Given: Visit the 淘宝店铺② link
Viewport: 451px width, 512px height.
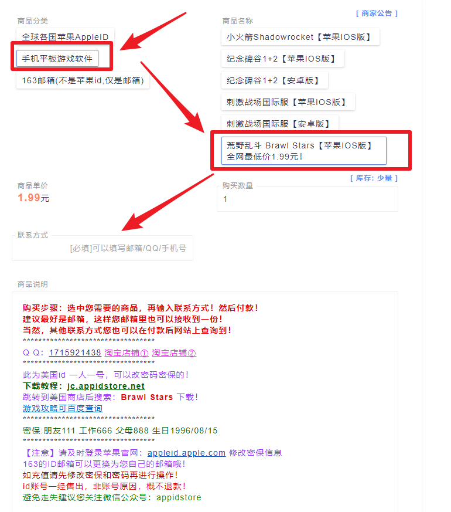Looking at the screenshot, I should point(174,353).
